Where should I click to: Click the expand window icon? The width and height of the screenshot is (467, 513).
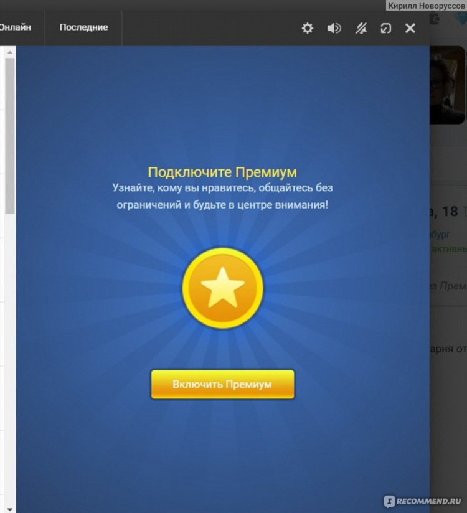(386, 28)
